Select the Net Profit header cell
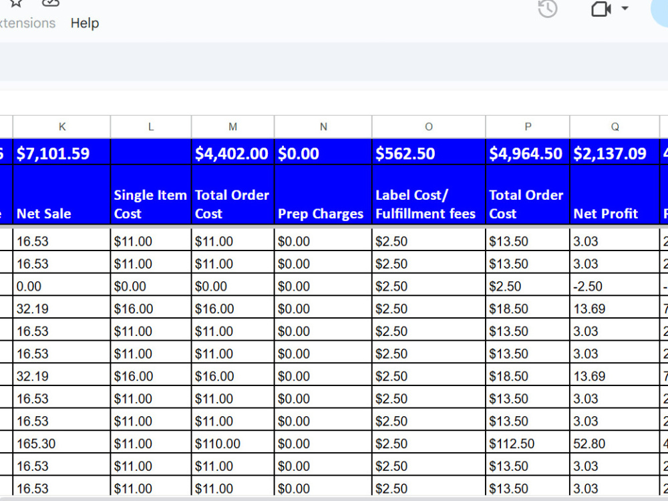The height and width of the screenshot is (501, 668). click(x=615, y=194)
